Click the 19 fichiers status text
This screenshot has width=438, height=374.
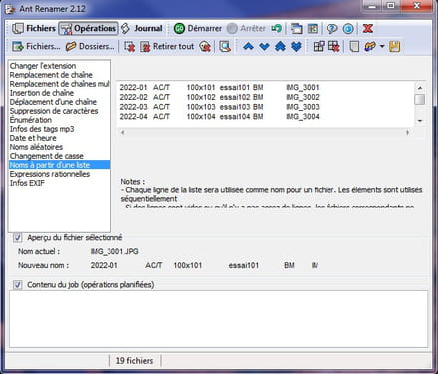[x=134, y=361]
